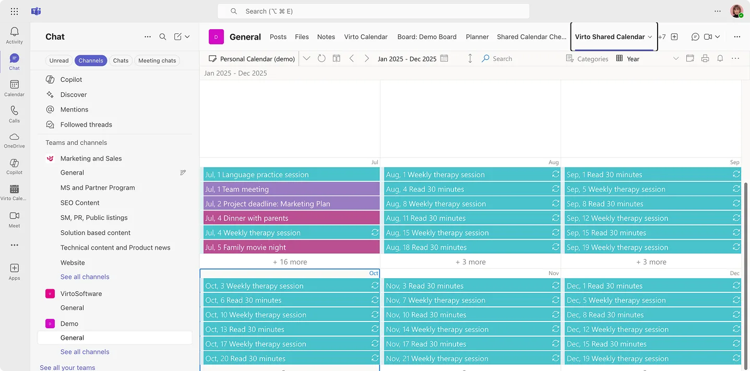This screenshot has height=371, width=750.
Task: Open the Planner tab
Action: [477, 36]
